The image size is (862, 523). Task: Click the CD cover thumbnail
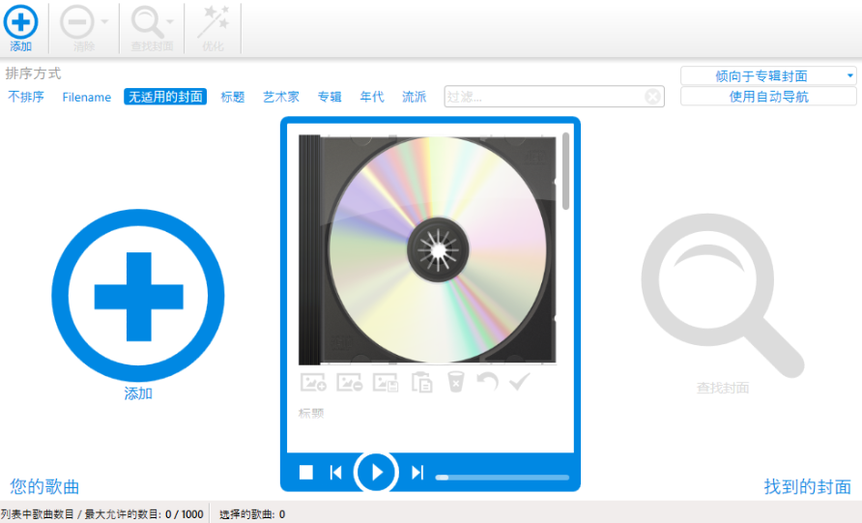[428, 250]
